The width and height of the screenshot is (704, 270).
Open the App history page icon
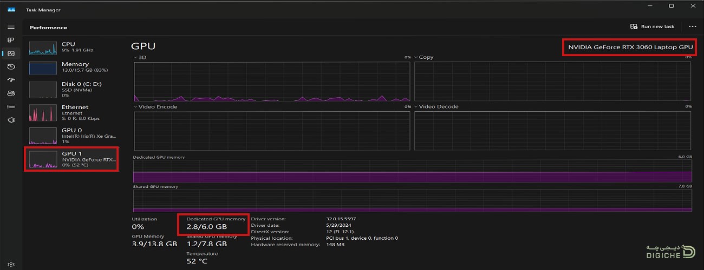[11, 66]
